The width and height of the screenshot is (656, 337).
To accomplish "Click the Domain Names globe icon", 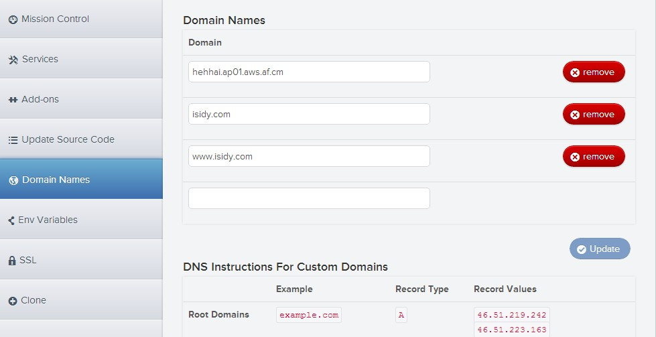I will tap(13, 180).
